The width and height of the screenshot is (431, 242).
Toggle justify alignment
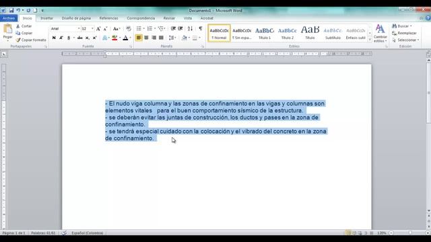161,38
